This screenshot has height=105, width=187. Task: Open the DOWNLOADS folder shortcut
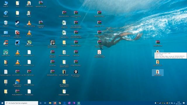29,4
